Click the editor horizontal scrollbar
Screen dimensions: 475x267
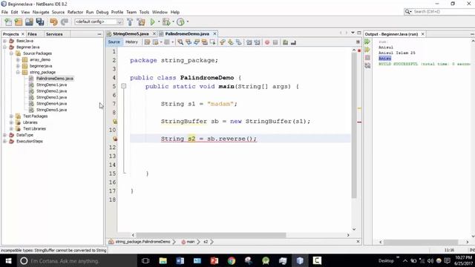[x=211, y=235]
